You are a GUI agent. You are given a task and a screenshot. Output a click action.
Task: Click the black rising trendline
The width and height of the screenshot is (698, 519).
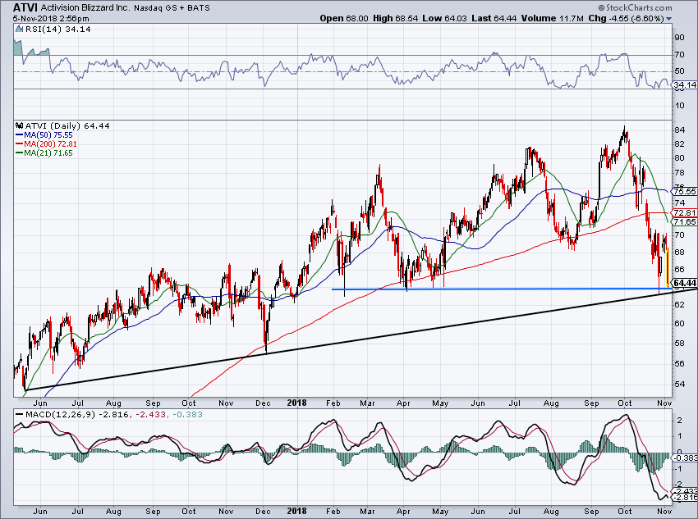point(360,339)
